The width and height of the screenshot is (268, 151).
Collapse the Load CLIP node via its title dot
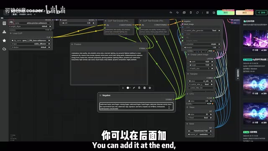pyautogui.click(x=11, y=34)
